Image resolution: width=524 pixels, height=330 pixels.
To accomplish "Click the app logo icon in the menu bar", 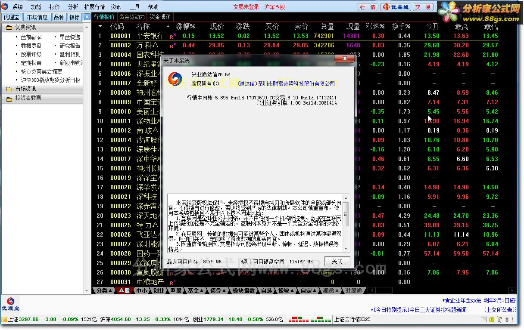I will [5, 7].
